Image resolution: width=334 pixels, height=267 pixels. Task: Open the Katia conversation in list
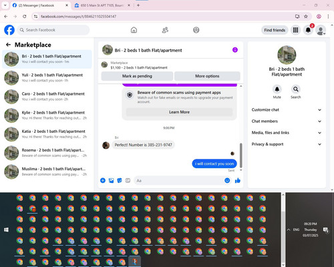[47, 134]
